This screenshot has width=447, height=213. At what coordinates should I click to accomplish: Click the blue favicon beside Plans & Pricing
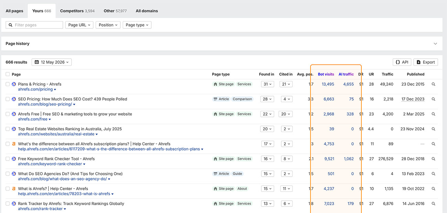(x=14, y=84)
